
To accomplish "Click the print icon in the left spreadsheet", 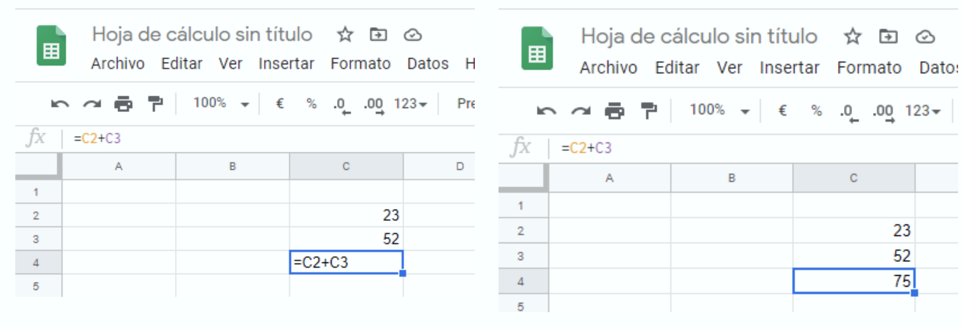I will (123, 104).
